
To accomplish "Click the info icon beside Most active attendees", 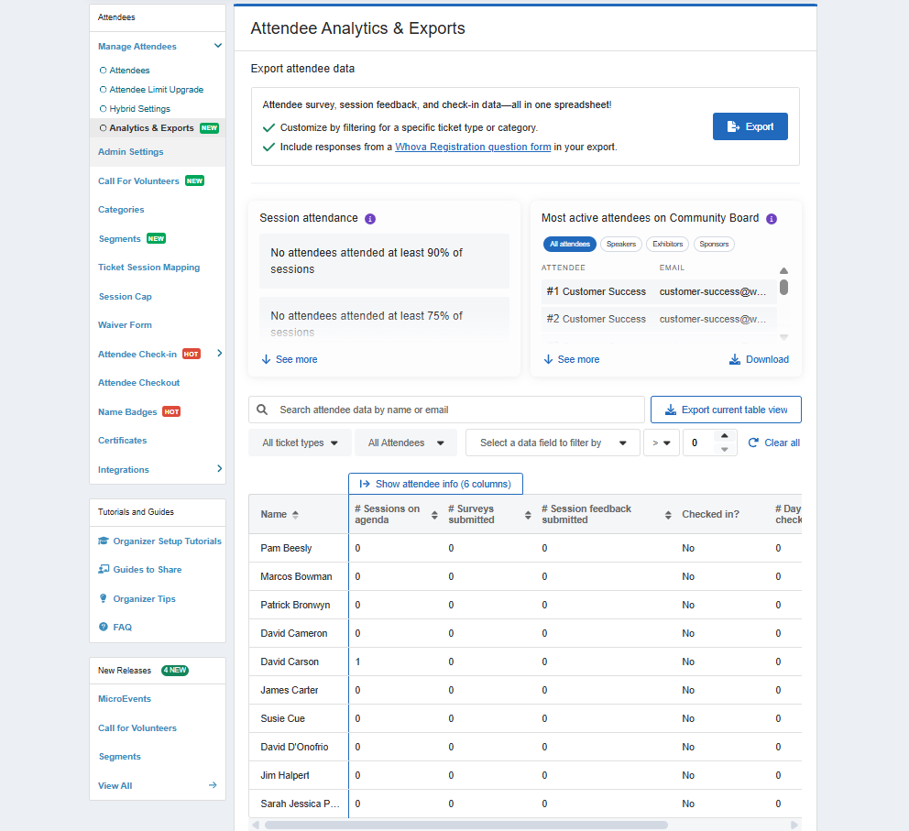I will click(771, 218).
